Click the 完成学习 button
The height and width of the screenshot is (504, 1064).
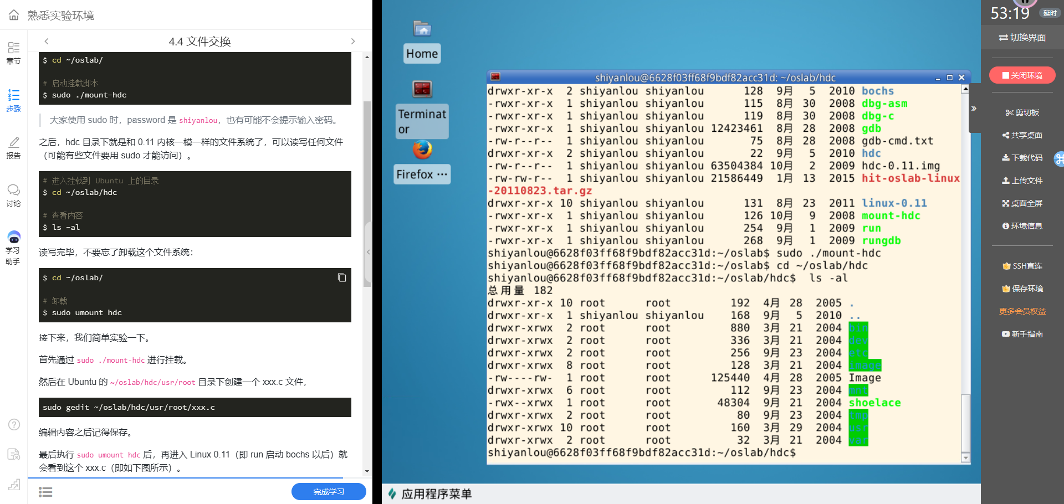(x=329, y=492)
